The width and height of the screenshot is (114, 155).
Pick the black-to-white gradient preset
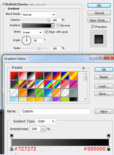[x=31, y=75]
